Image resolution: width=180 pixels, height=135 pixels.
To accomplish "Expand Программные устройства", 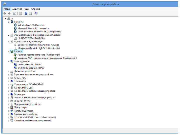I will (8, 104).
